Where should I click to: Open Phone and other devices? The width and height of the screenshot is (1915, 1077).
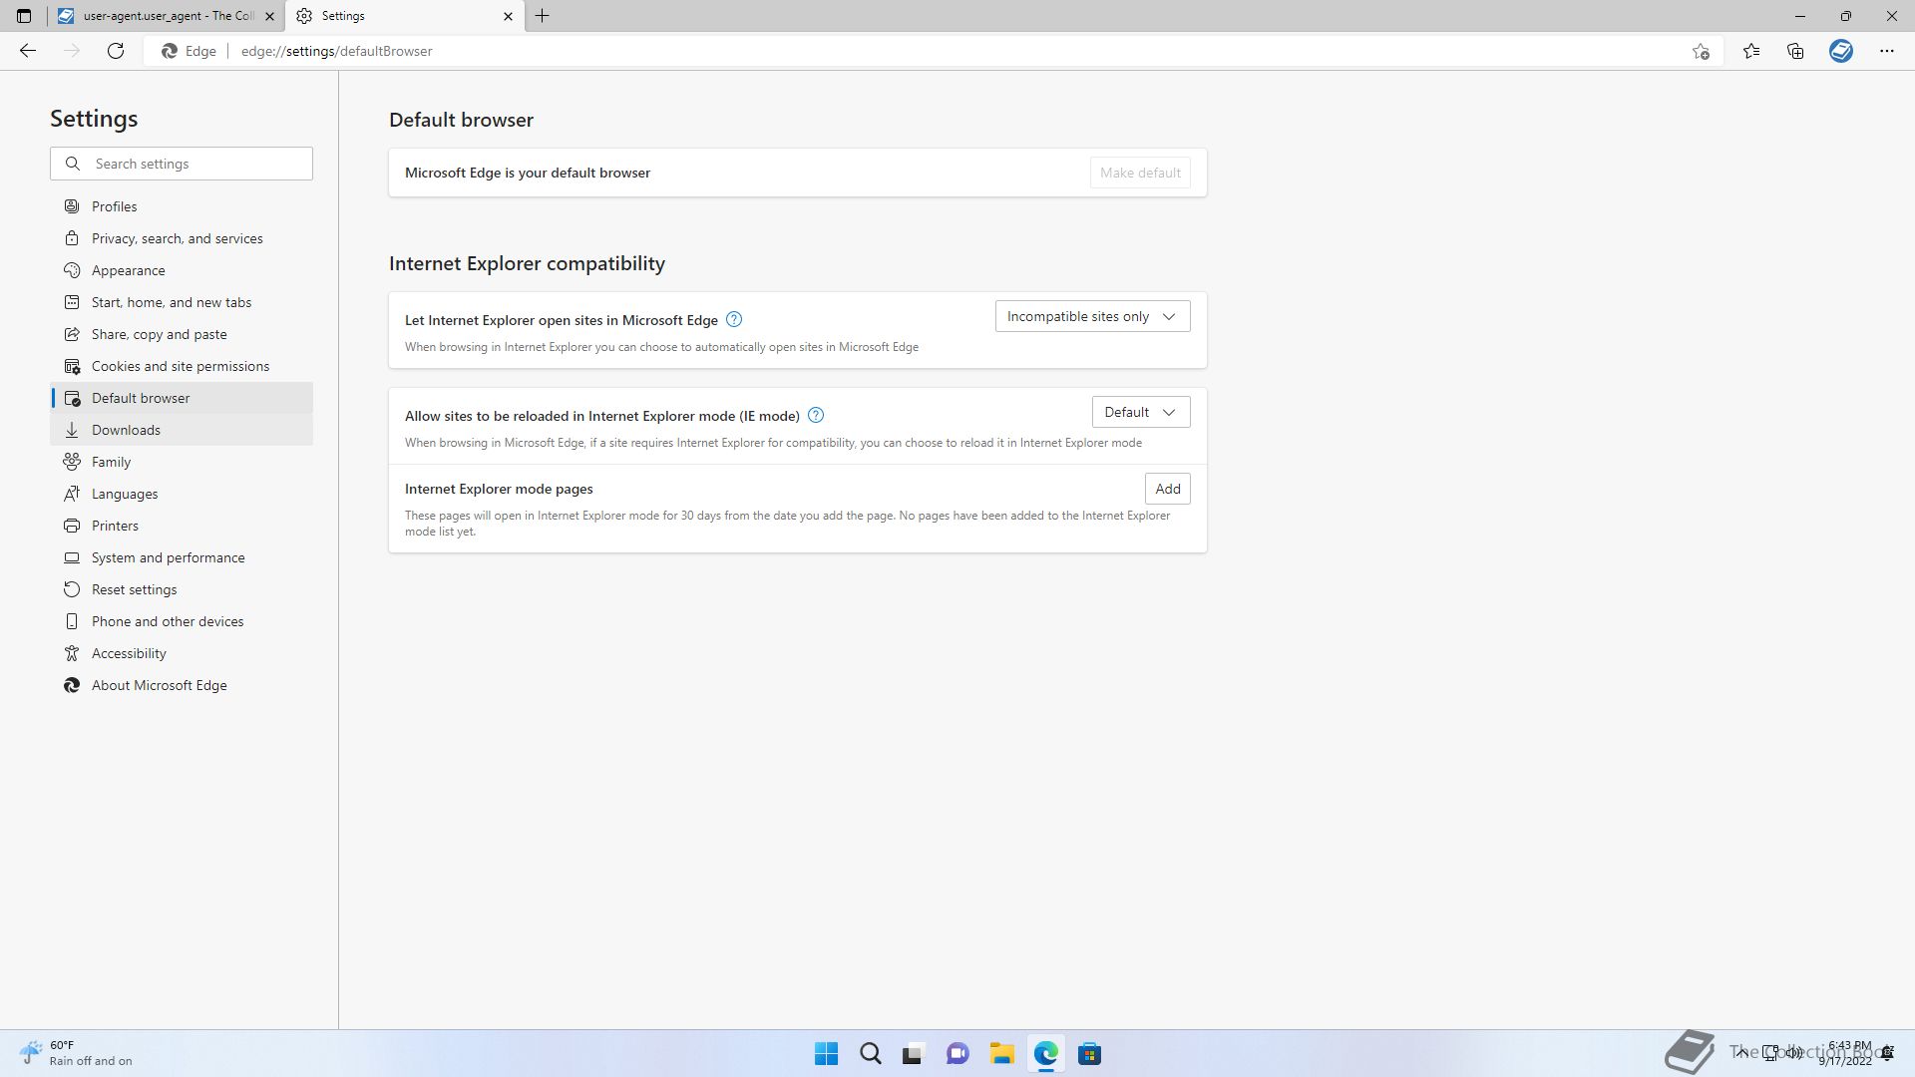point(182,621)
